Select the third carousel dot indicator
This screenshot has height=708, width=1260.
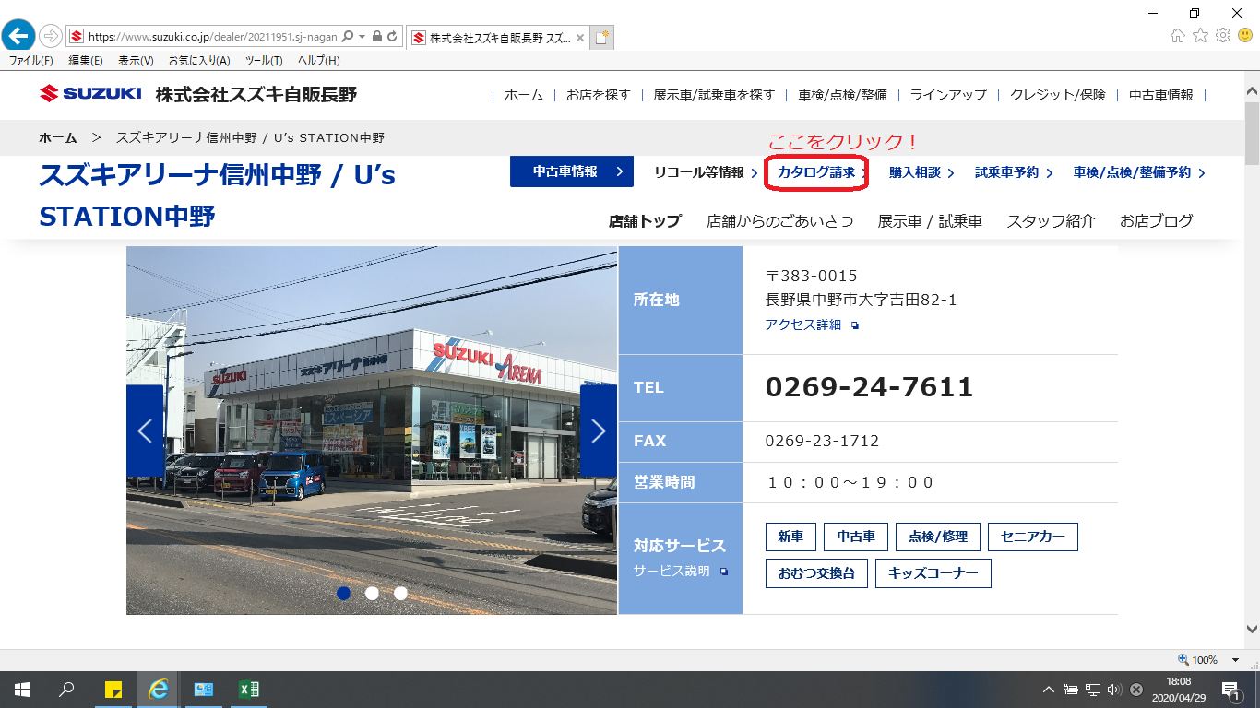pos(400,593)
